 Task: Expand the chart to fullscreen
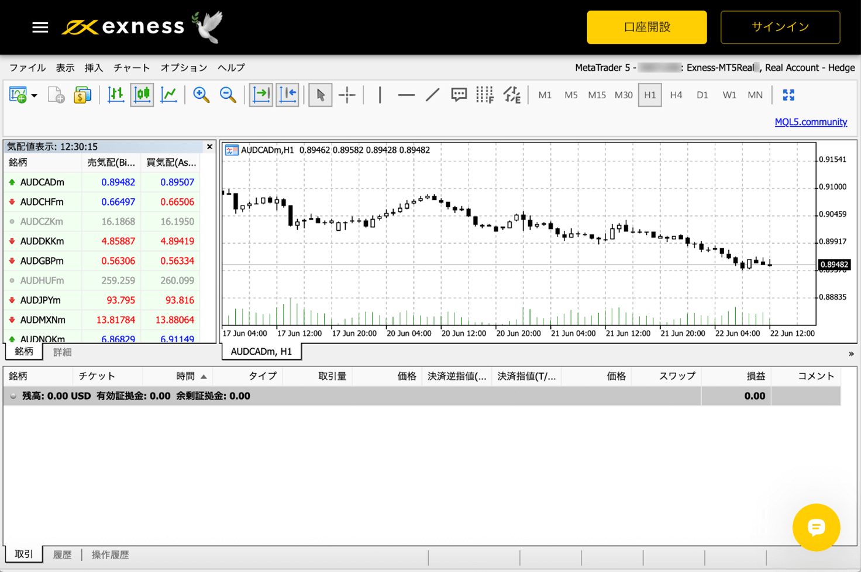click(x=790, y=95)
